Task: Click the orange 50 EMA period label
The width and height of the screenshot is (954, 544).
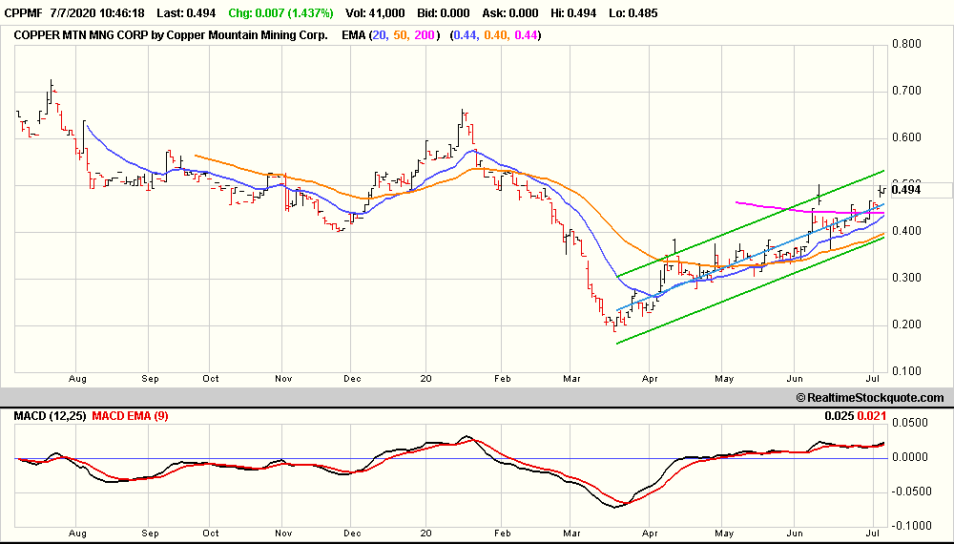Action: click(x=400, y=35)
